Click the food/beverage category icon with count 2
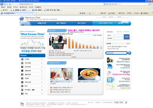Screen dimensions: 153x108 (22, 78)
